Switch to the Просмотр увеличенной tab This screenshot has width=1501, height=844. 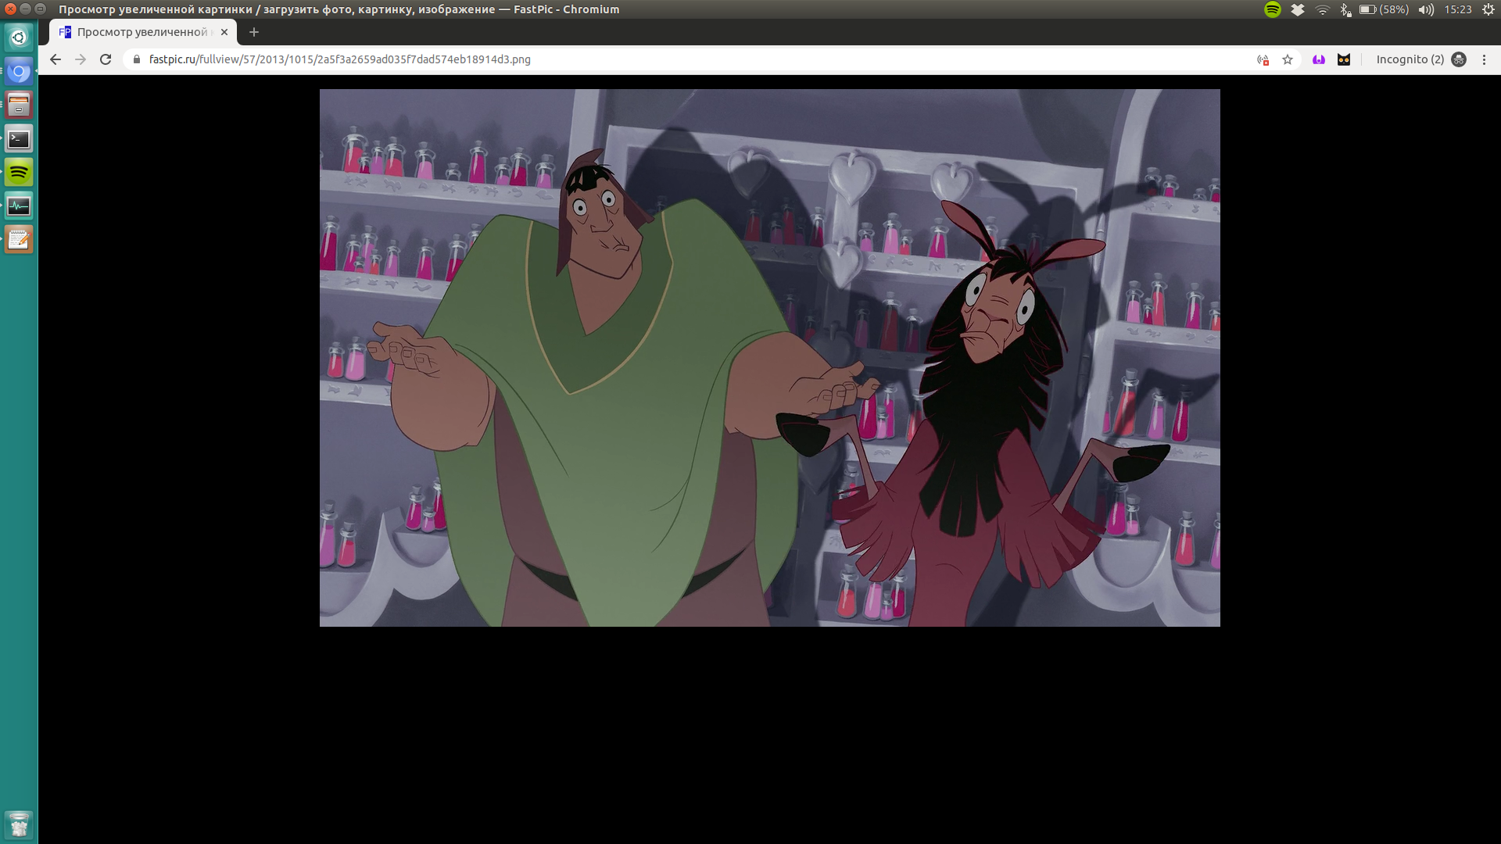pos(141,32)
